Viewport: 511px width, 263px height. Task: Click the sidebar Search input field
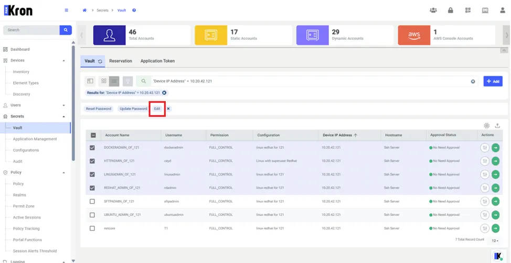point(31,30)
